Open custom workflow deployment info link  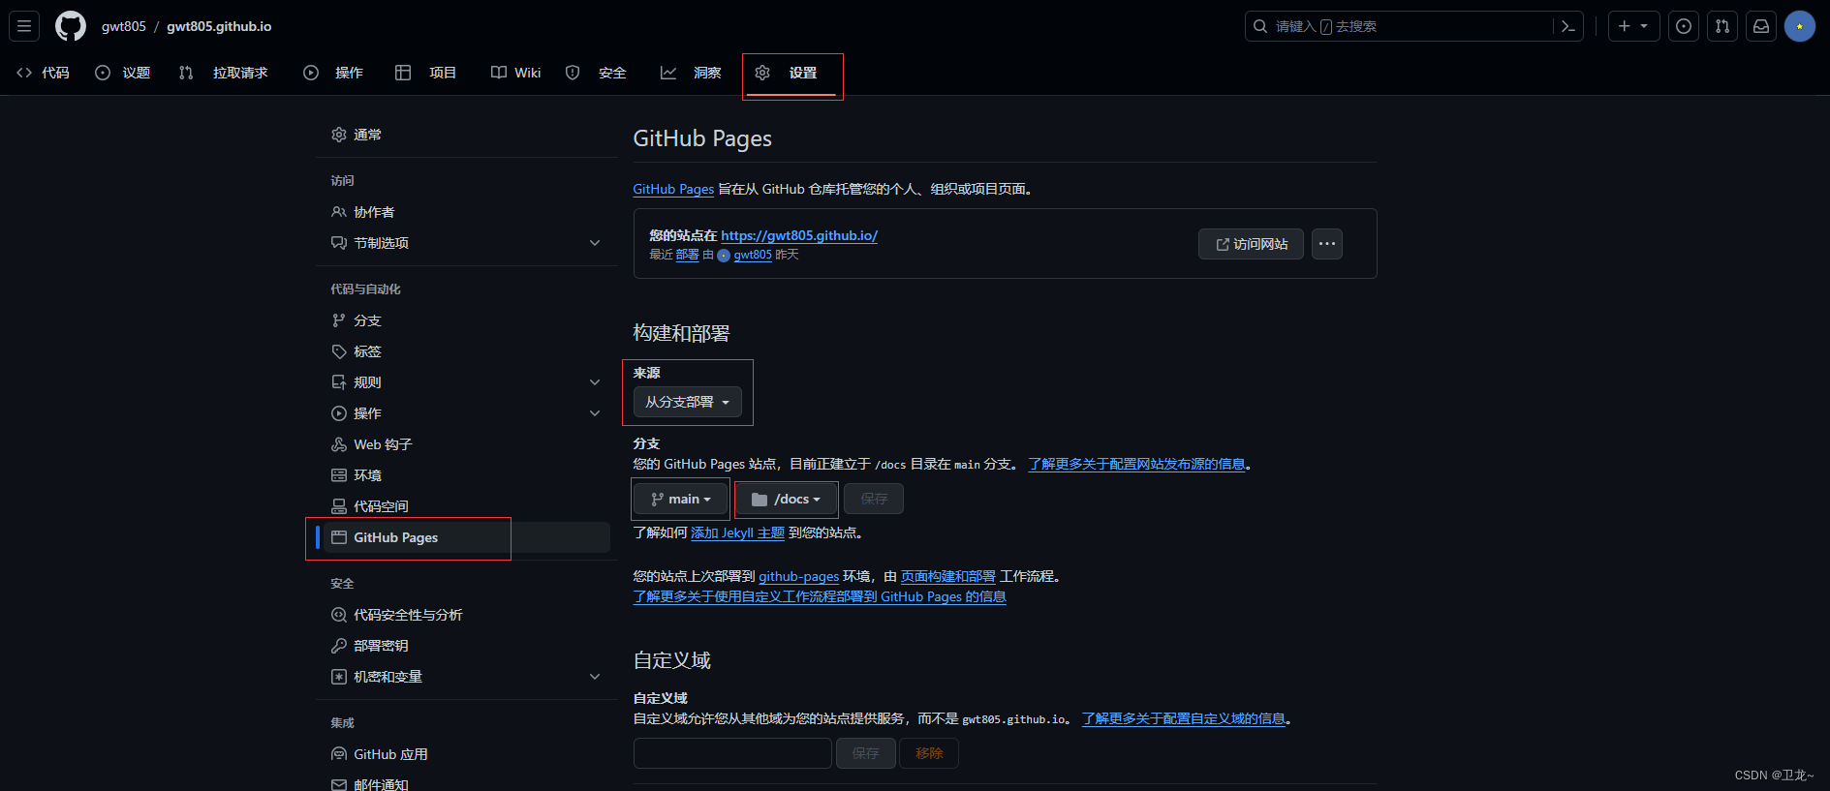[x=820, y=596]
